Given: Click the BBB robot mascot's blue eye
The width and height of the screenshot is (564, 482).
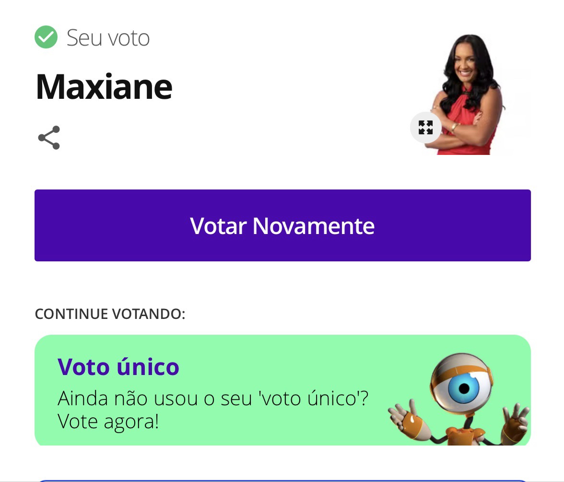Looking at the screenshot, I should [x=462, y=388].
